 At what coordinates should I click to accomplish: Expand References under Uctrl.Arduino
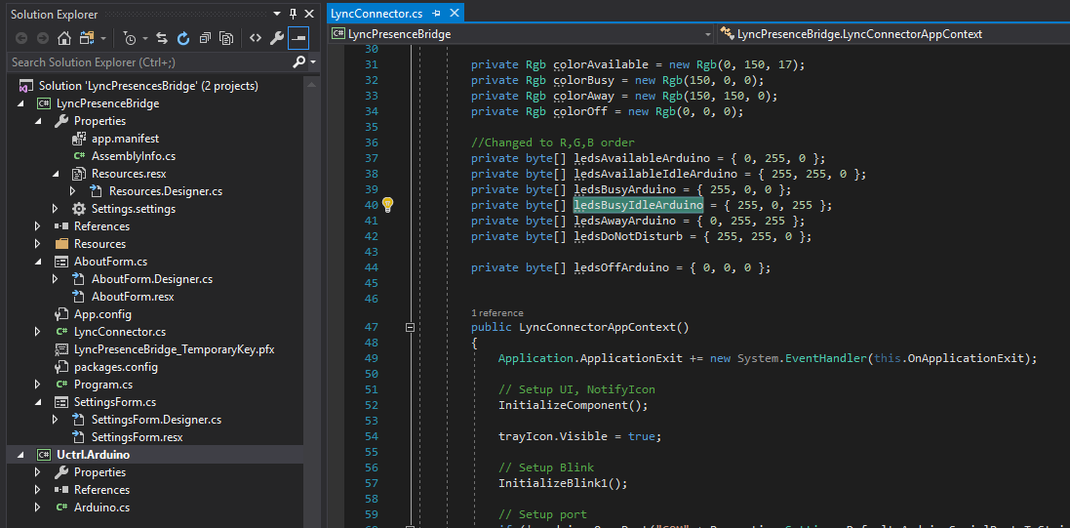(x=38, y=490)
